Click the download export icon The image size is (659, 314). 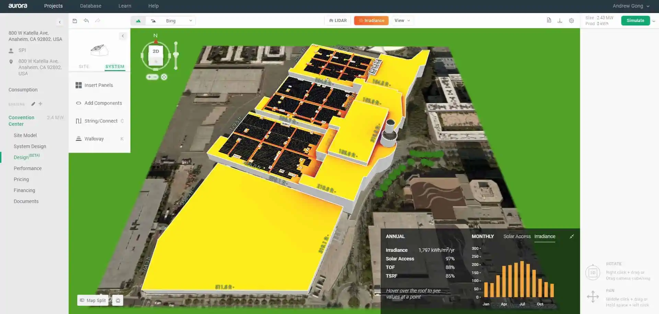pyautogui.click(x=560, y=21)
